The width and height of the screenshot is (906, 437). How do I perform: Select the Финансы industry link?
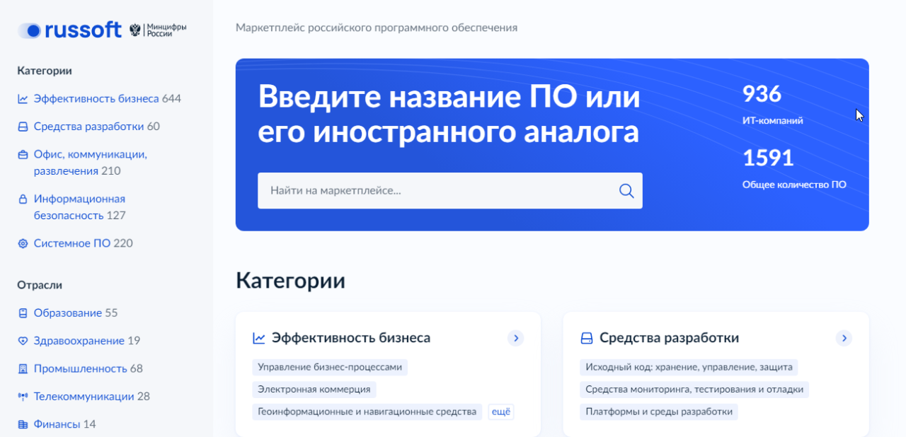pos(65,425)
